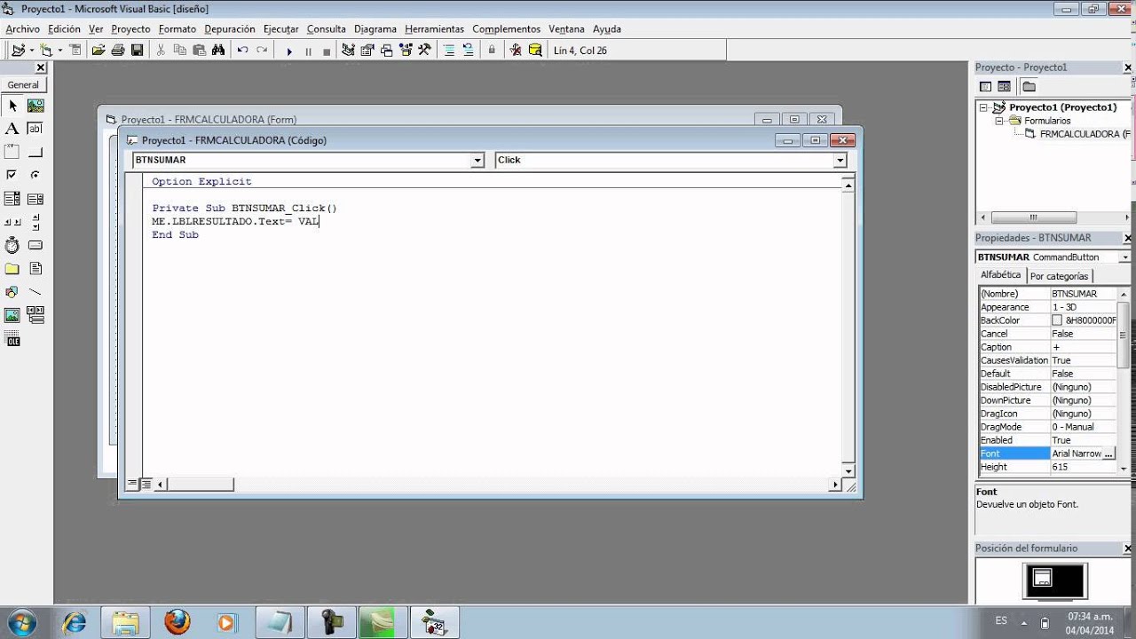Click the General toolbox tab button
This screenshot has width=1136, height=639.
[23, 85]
